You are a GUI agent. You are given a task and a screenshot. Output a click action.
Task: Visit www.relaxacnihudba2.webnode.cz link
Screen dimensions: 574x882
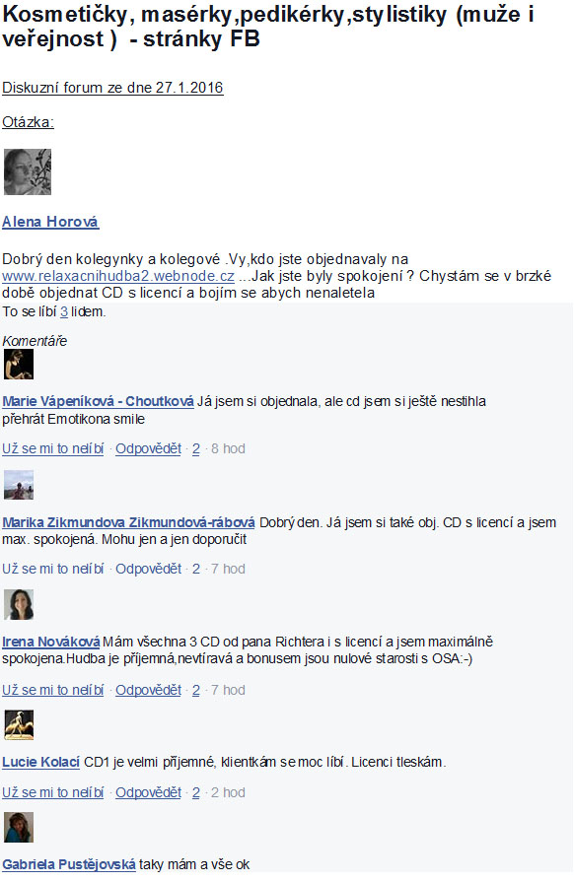[x=118, y=276]
